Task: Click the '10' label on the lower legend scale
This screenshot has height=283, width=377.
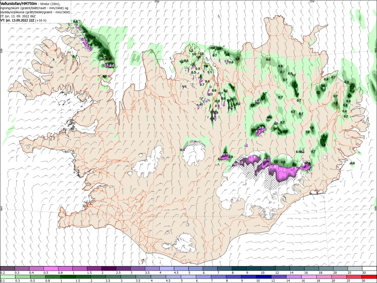Action: coord(258,281)
